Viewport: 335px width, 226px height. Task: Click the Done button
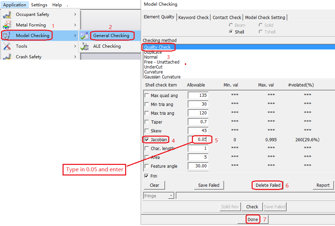[252, 219]
